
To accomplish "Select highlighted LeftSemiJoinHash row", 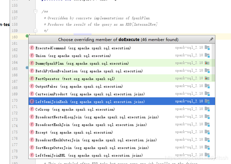I will coord(122,101).
